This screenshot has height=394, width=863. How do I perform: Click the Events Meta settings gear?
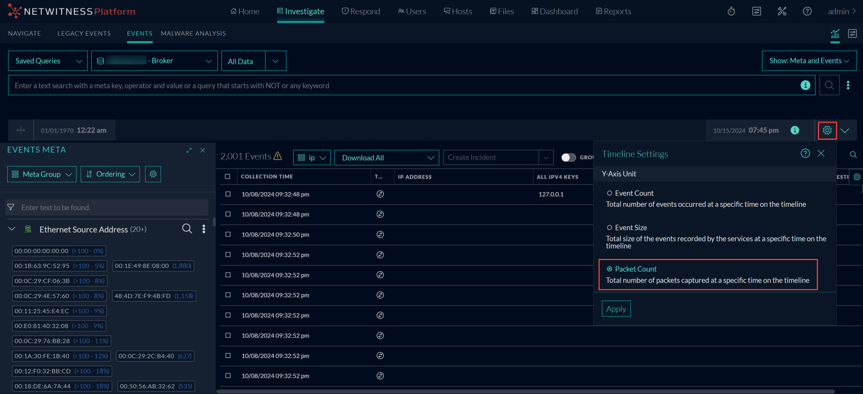(x=153, y=174)
